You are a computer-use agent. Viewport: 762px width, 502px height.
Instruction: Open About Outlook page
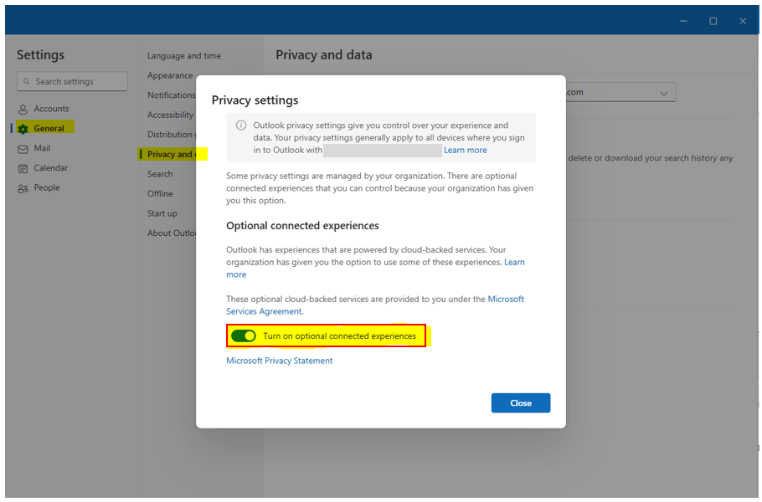coord(172,233)
